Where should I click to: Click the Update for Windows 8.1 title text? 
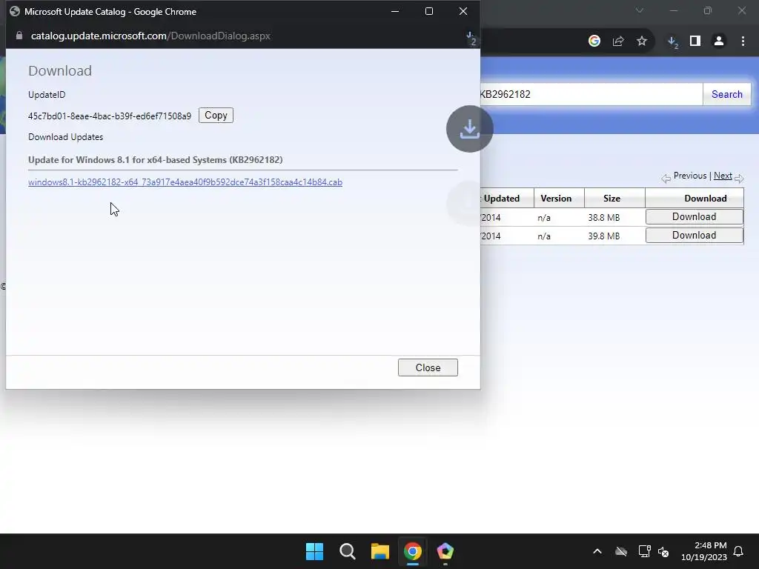(156, 160)
